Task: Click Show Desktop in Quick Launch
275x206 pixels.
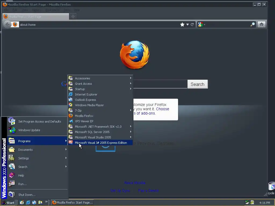Action: click(x=22, y=203)
